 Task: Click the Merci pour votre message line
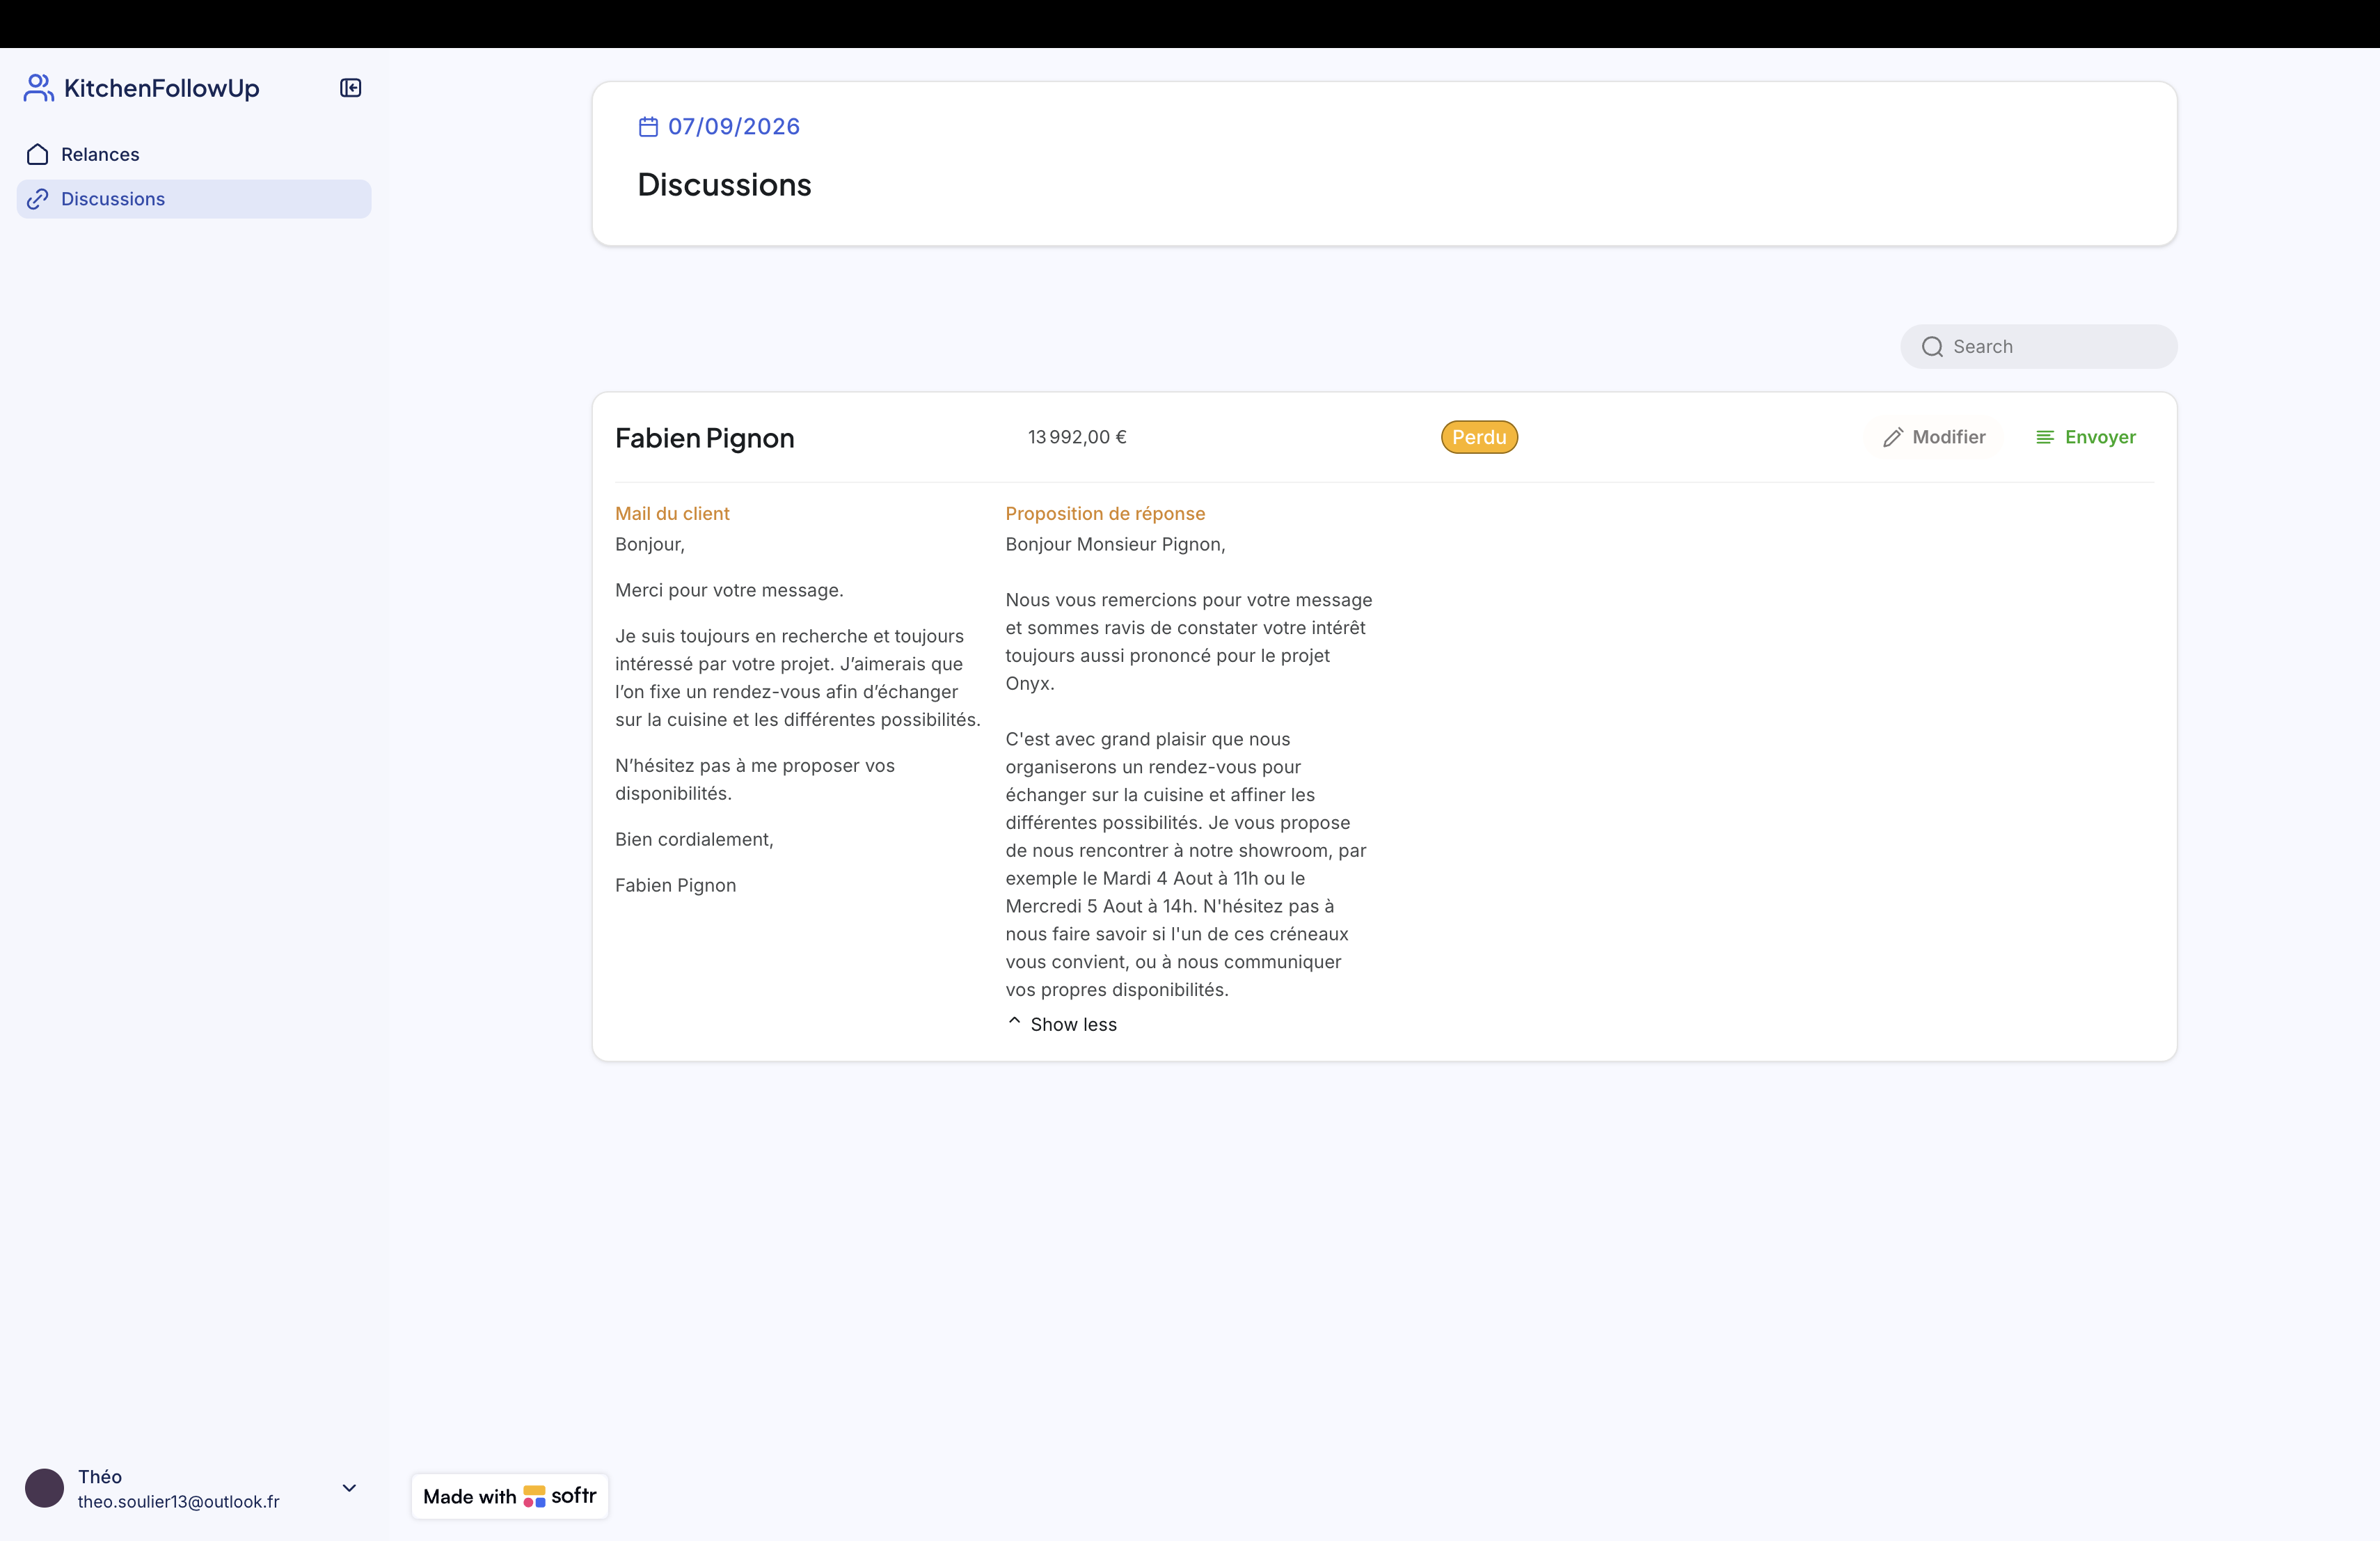click(x=729, y=590)
